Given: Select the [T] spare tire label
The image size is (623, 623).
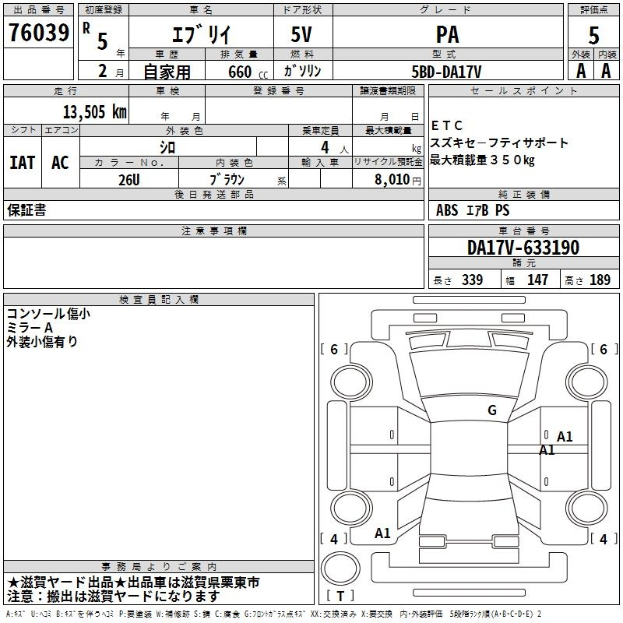Looking at the screenshot, I should [x=340, y=596].
